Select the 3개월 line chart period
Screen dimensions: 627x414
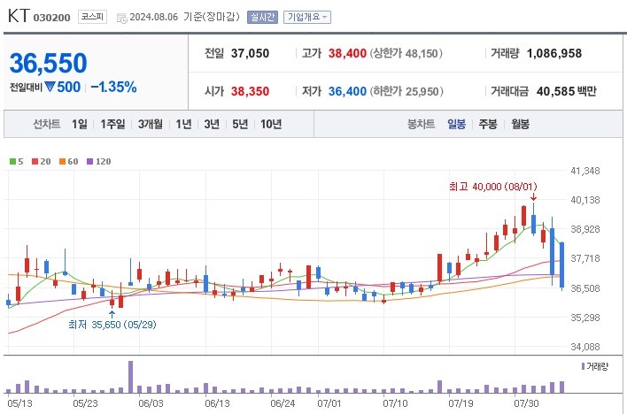[x=151, y=124]
